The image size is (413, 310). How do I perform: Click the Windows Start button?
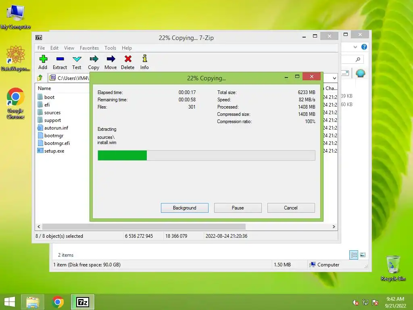coord(10,302)
